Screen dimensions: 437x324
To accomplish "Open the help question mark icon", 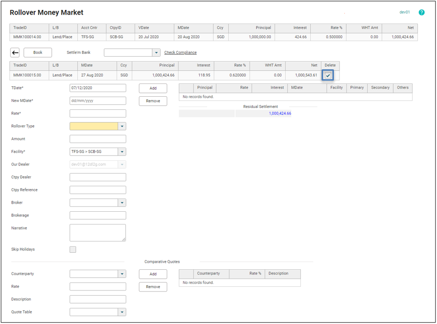I will click(x=421, y=12).
